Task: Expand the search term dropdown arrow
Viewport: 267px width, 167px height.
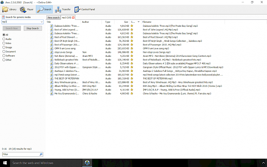Action: point(42,22)
